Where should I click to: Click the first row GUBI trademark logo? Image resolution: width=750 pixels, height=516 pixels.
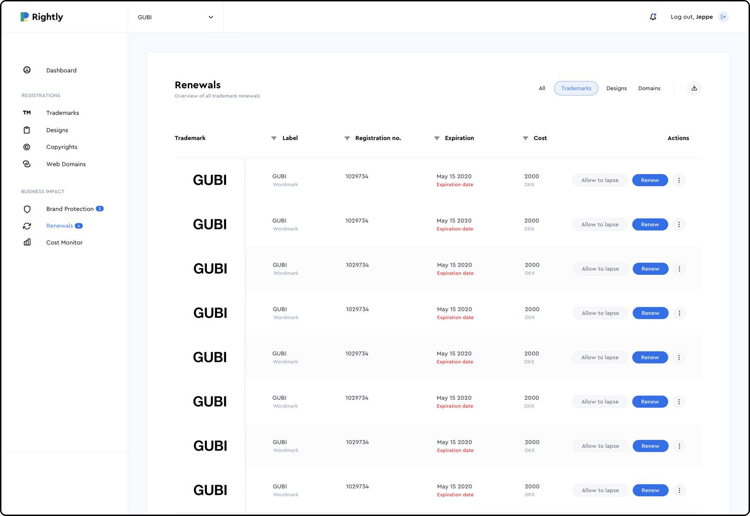click(x=210, y=180)
